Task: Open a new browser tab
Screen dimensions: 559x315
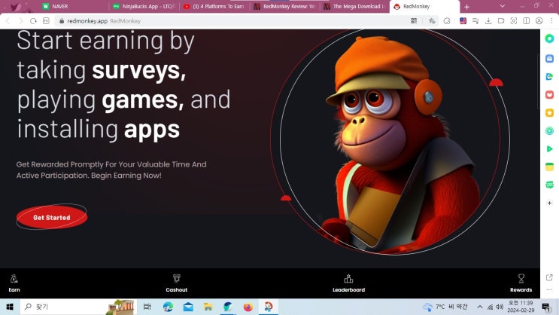Action: [x=466, y=7]
